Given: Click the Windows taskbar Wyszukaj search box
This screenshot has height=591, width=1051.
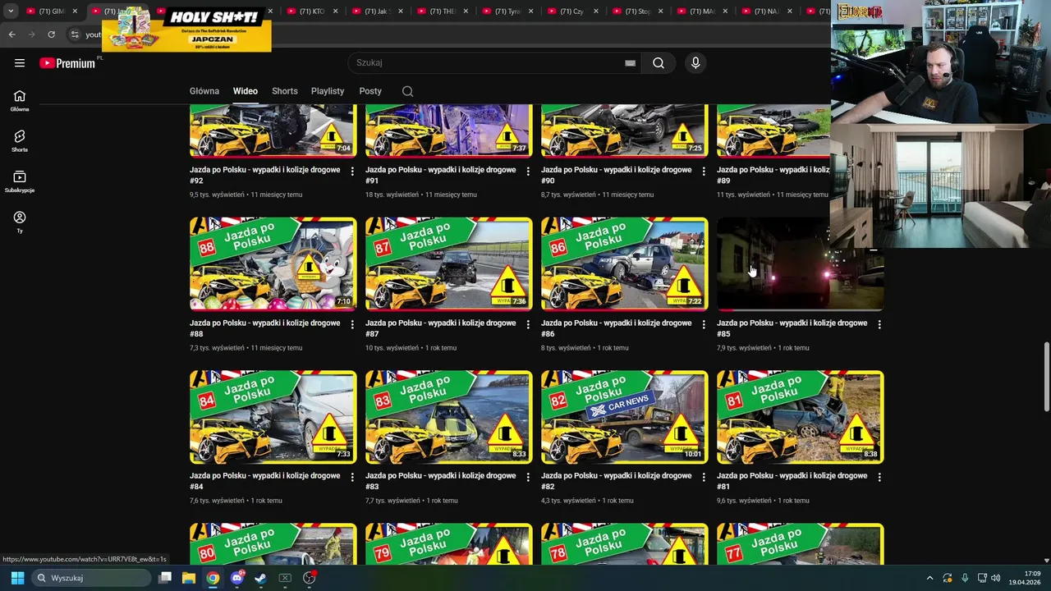Looking at the screenshot, I should (89, 578).
